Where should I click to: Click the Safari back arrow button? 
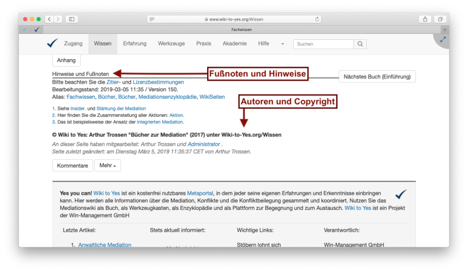click(x=49, y=19)
